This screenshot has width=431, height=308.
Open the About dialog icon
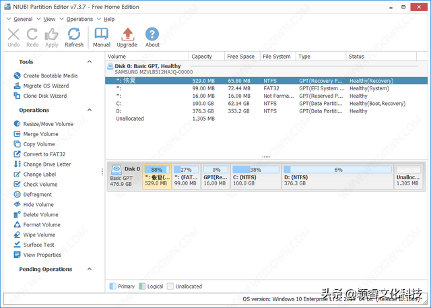(152, 36)
